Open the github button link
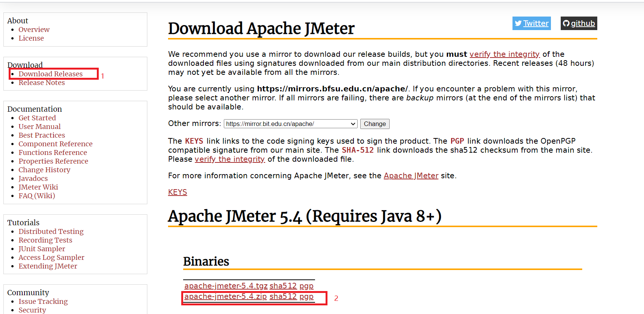Viewport: 644px width, 314px height. coord(579,23)
